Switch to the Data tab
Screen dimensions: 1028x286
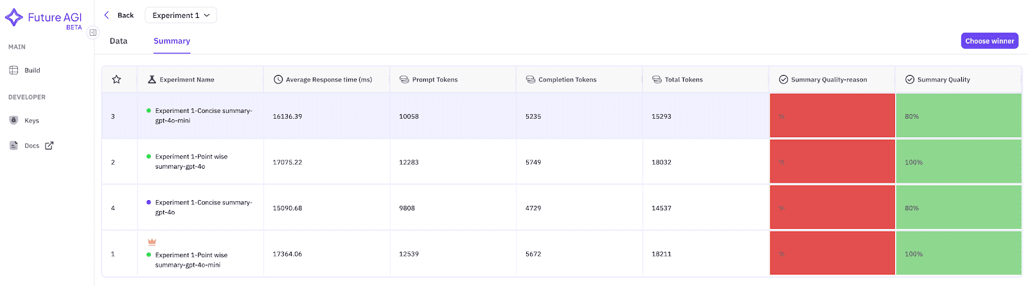coord(119,41)
